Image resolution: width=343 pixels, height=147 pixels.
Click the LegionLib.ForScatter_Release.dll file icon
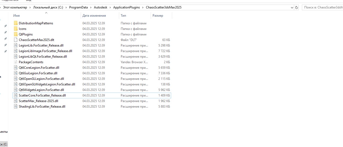coord(16,45)
